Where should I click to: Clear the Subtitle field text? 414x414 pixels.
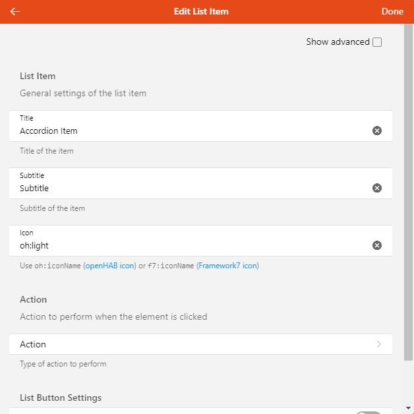pos(377,188)
